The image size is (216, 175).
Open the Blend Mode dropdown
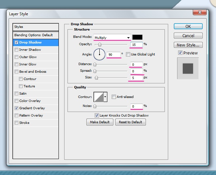pyautogui.click(x=112, y=37)
